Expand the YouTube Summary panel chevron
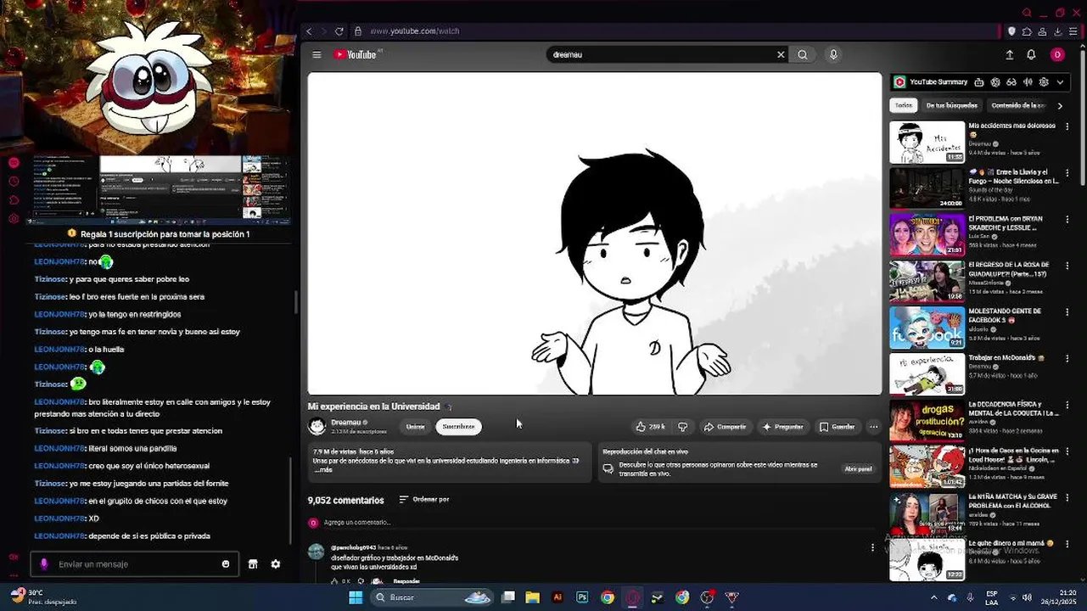This screenshot has width=1087, height=611. (x=1060, y=82)
